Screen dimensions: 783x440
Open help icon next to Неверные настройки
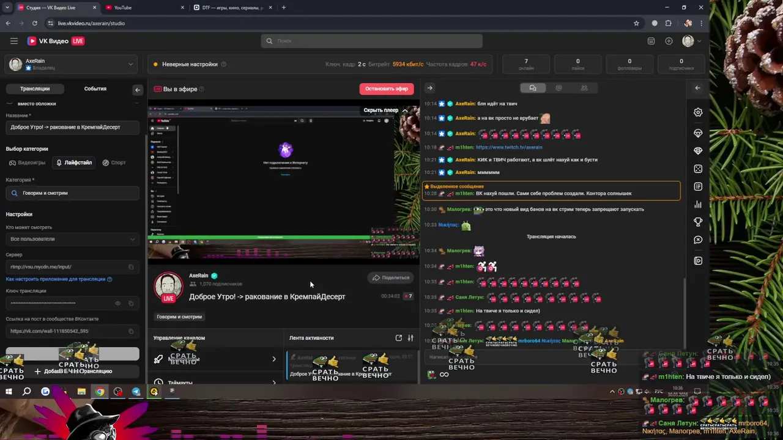click(223, 64)
